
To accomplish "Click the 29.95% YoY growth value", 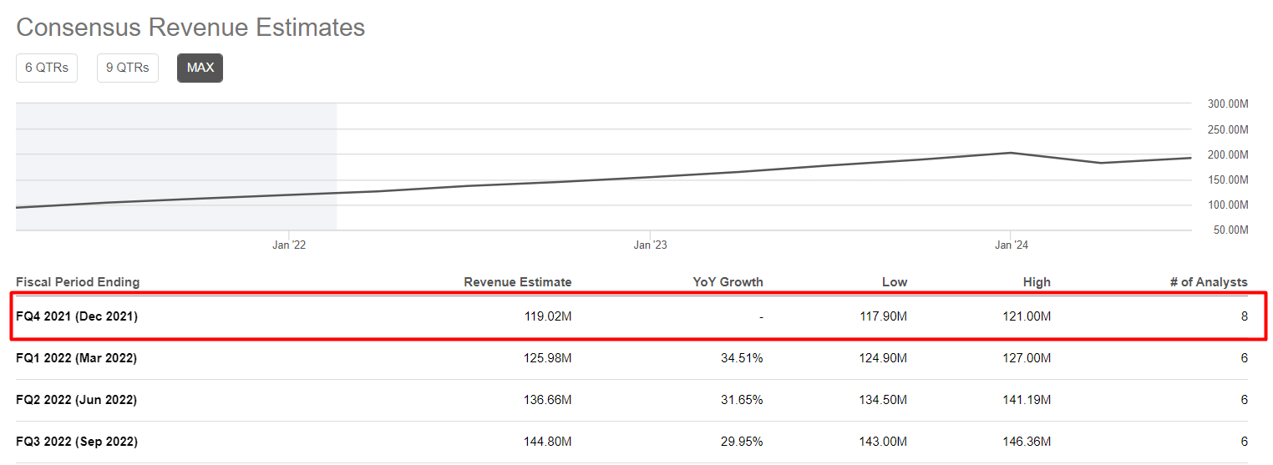I will [x=742, y=442].
